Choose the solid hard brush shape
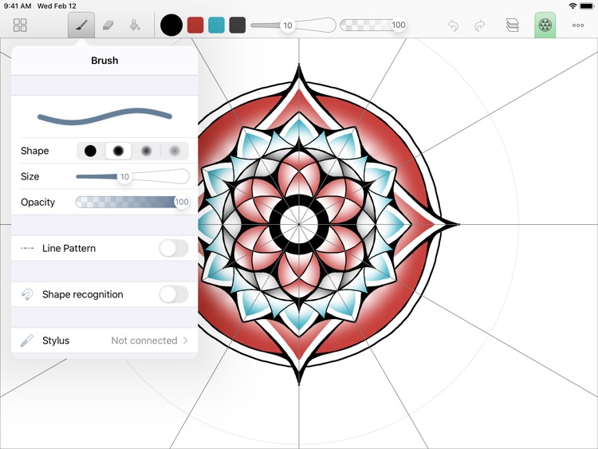Viewport: 598px width, 449px height. pos(91,151)
